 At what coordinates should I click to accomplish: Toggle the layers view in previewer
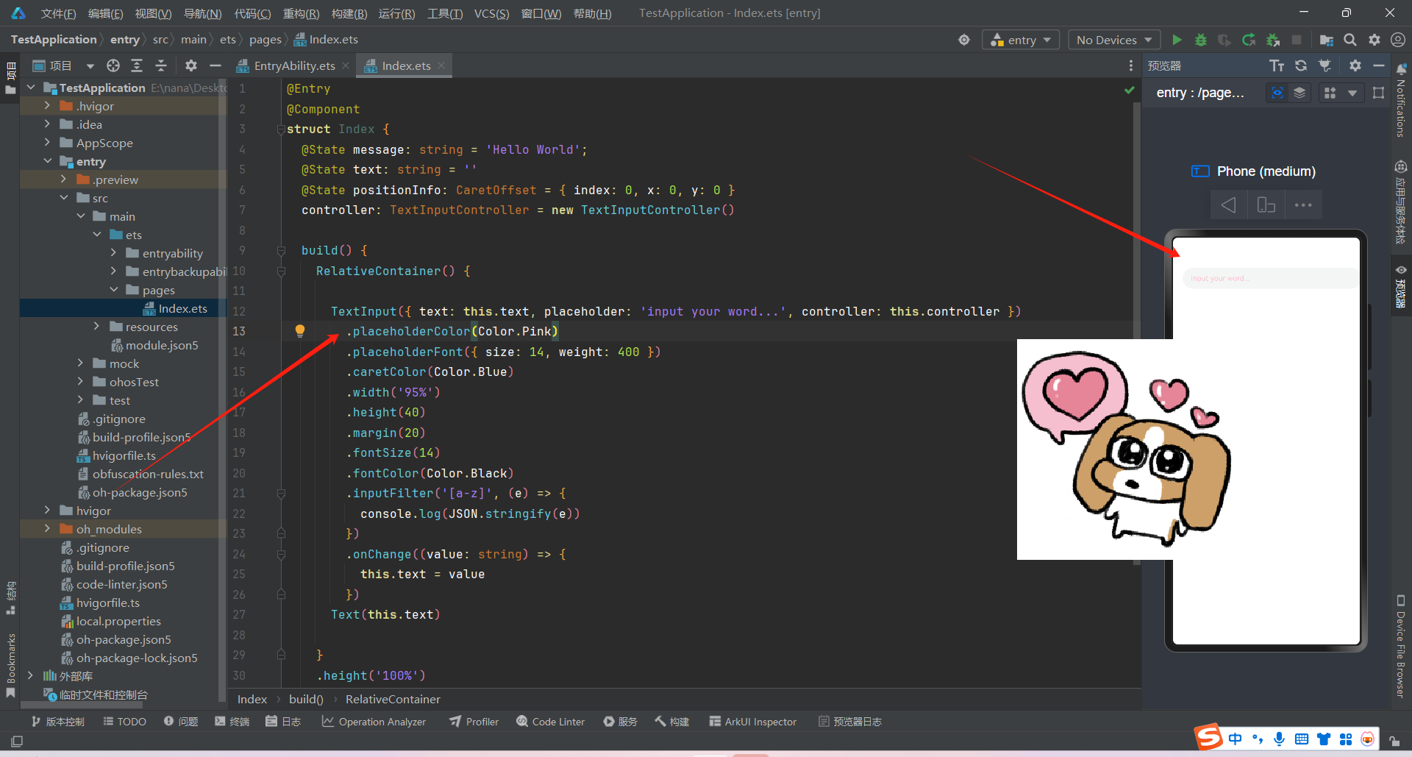tap(1299, 93)
